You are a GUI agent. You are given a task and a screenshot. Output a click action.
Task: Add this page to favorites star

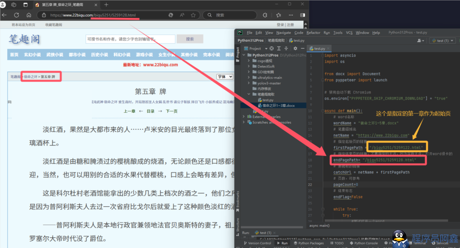193,15
